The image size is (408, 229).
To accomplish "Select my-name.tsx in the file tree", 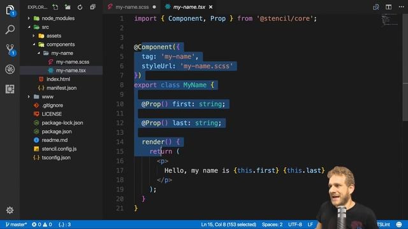I will [x=71, y=71].
